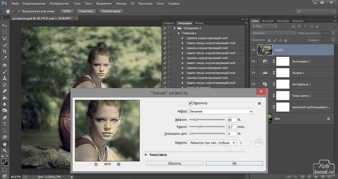Select the Crop tool
This screenshot has width=338, height=179.
[x=5, y=52]
